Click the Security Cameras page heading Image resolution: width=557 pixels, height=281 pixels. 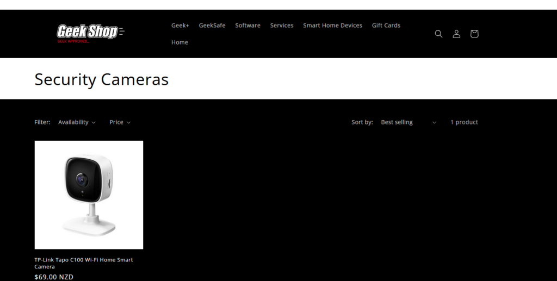pos(102,79)
